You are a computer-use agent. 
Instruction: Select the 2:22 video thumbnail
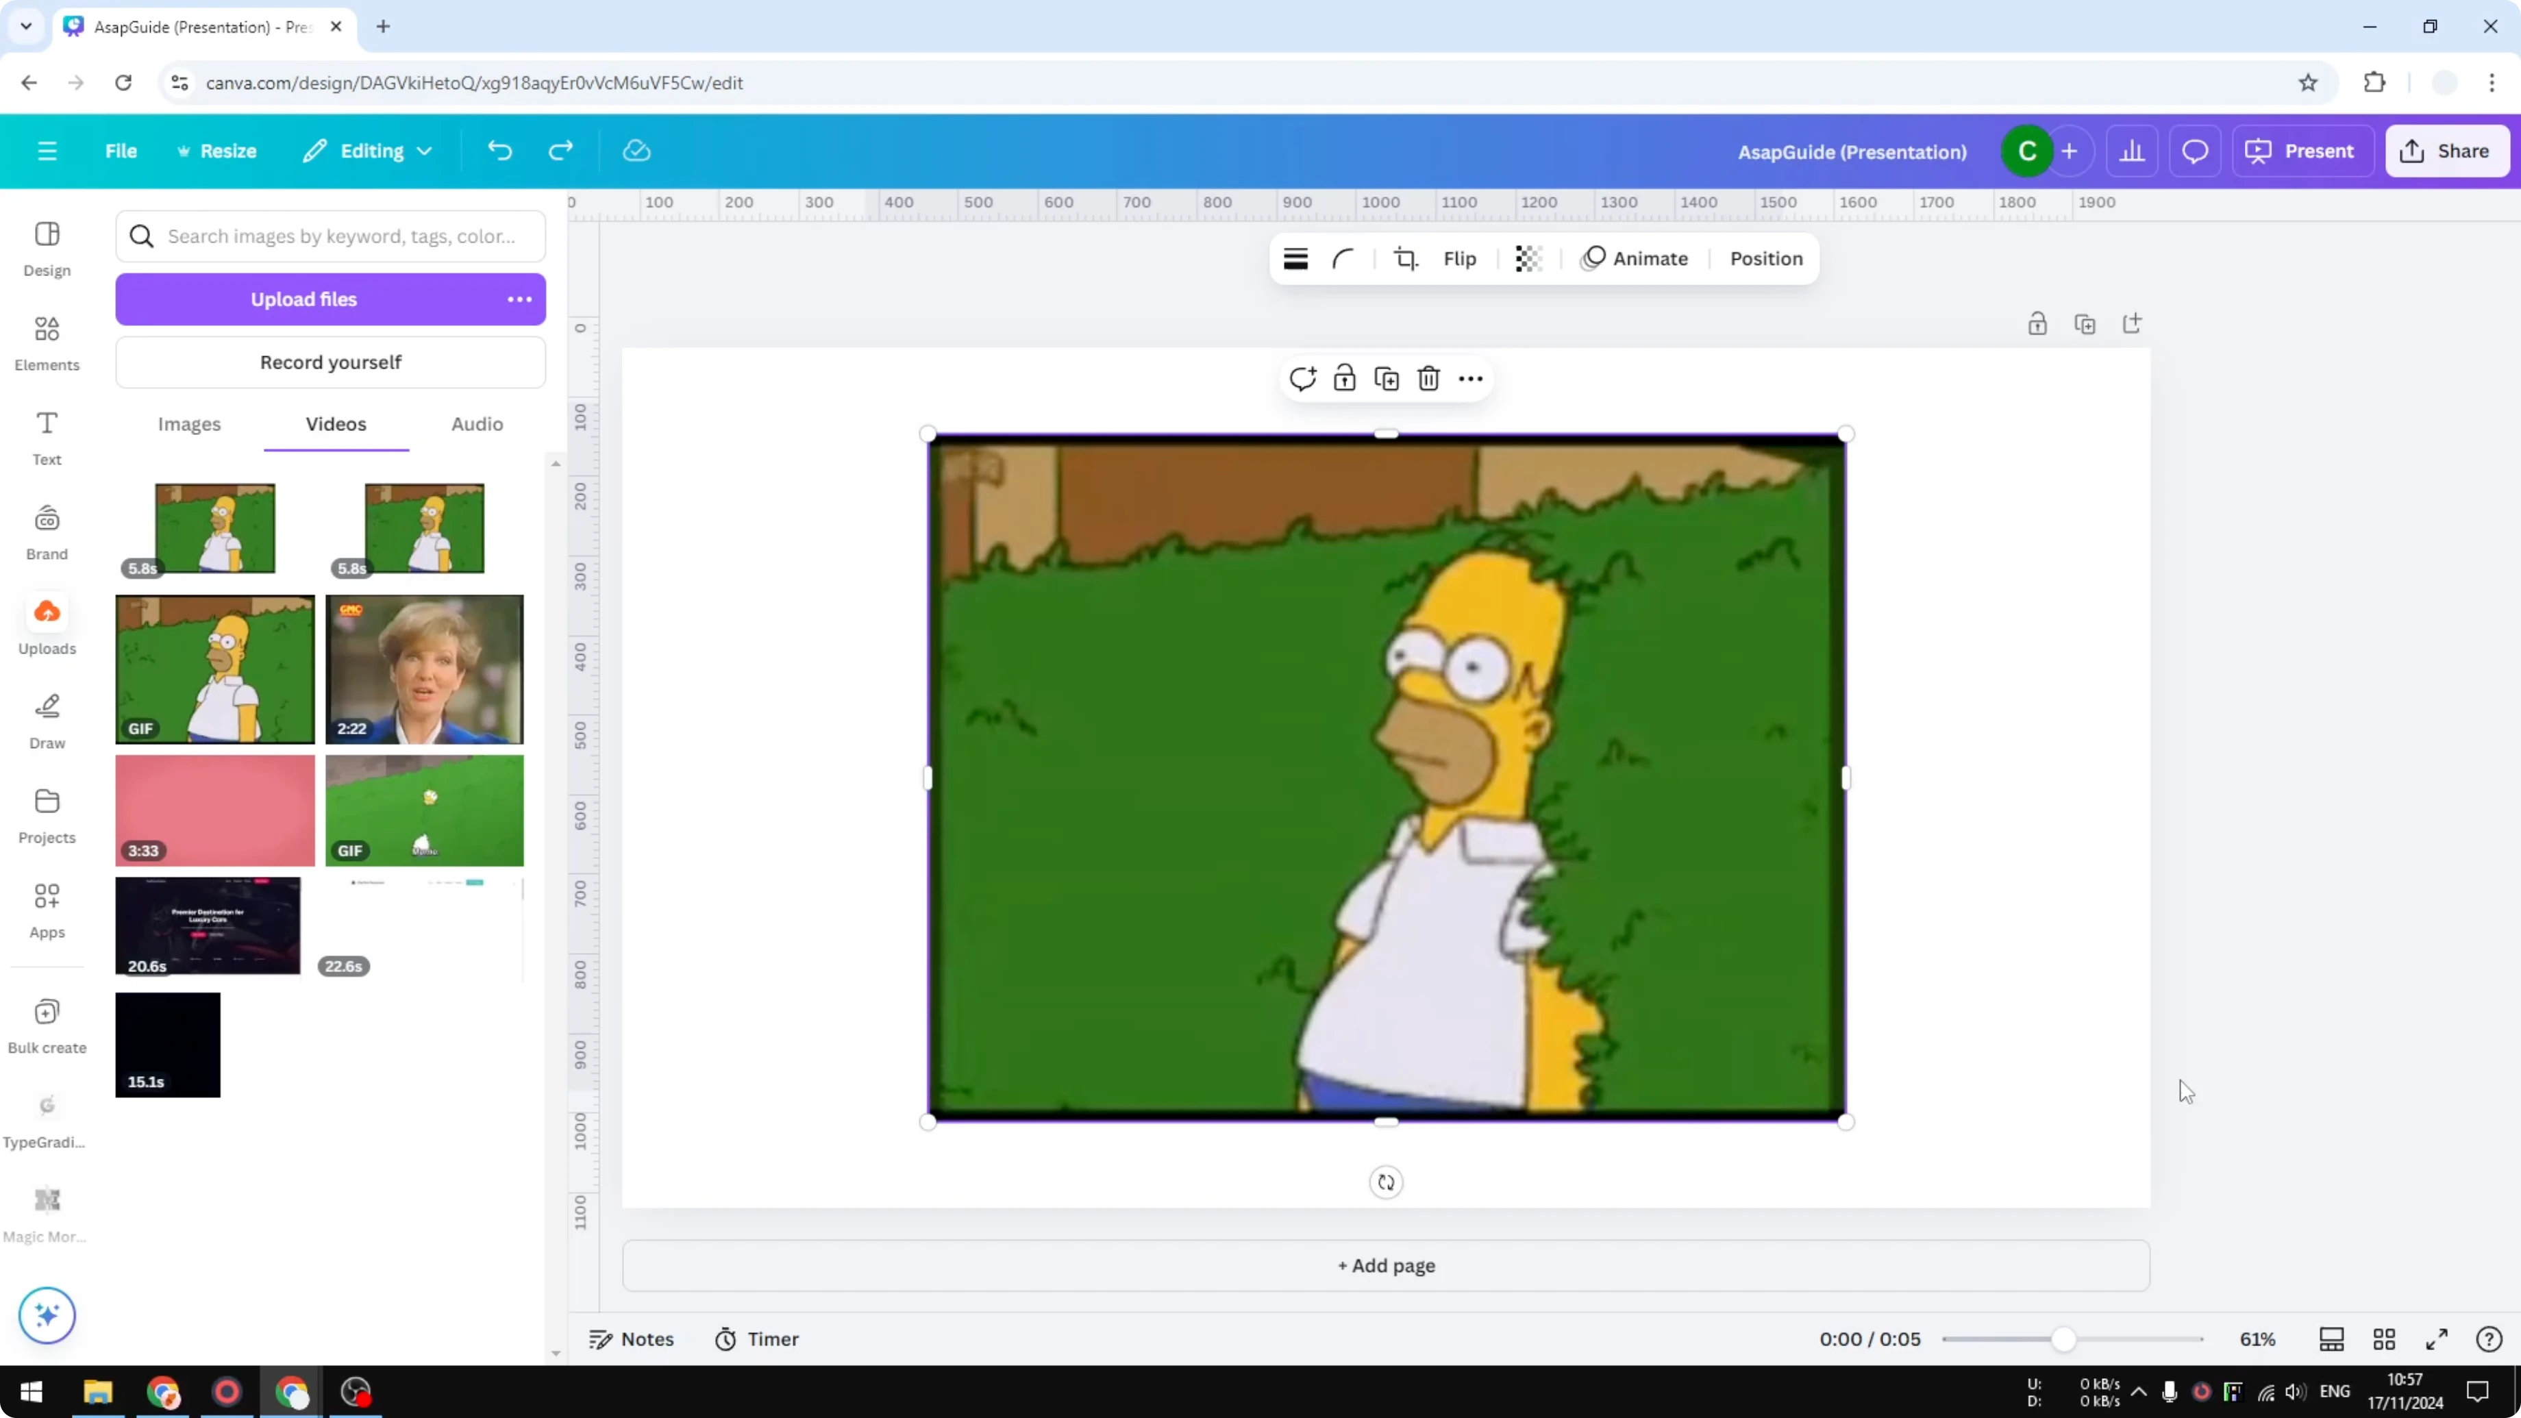click(425, 669)
